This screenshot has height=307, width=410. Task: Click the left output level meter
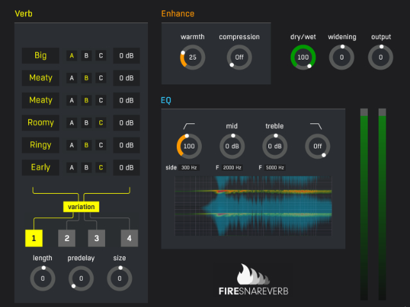(x=364, y=204)
